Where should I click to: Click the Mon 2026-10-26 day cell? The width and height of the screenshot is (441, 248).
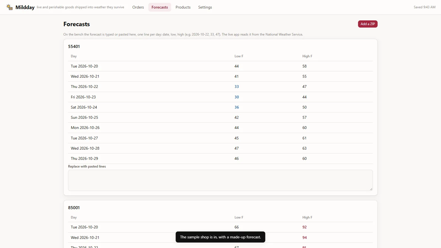click(x=85, y=128)
